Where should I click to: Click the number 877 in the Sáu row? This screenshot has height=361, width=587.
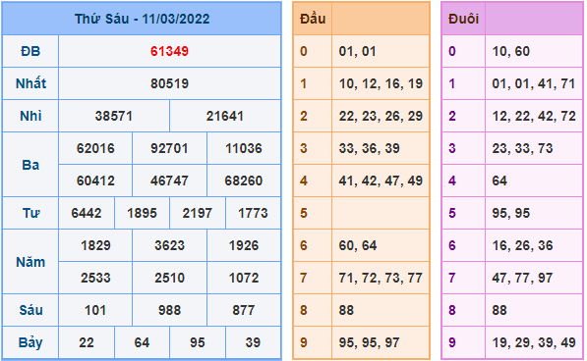tap(244, 310)
